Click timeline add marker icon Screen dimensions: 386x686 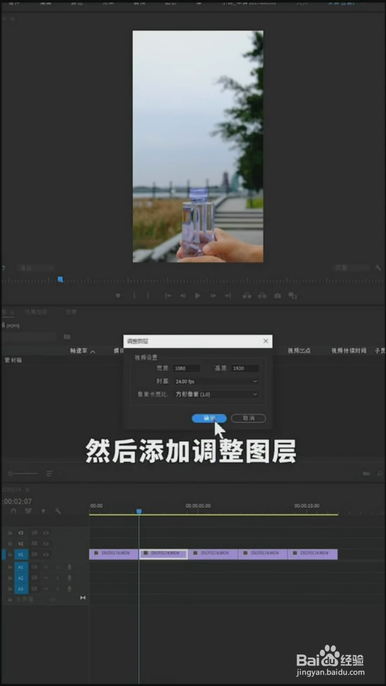tap(43, 511)
